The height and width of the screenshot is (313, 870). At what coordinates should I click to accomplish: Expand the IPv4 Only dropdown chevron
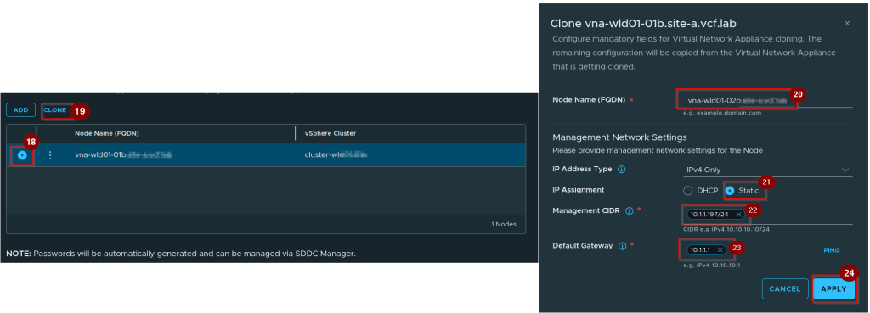845,170
